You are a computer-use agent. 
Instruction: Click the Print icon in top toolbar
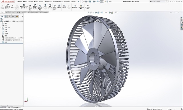pos(94,2)
